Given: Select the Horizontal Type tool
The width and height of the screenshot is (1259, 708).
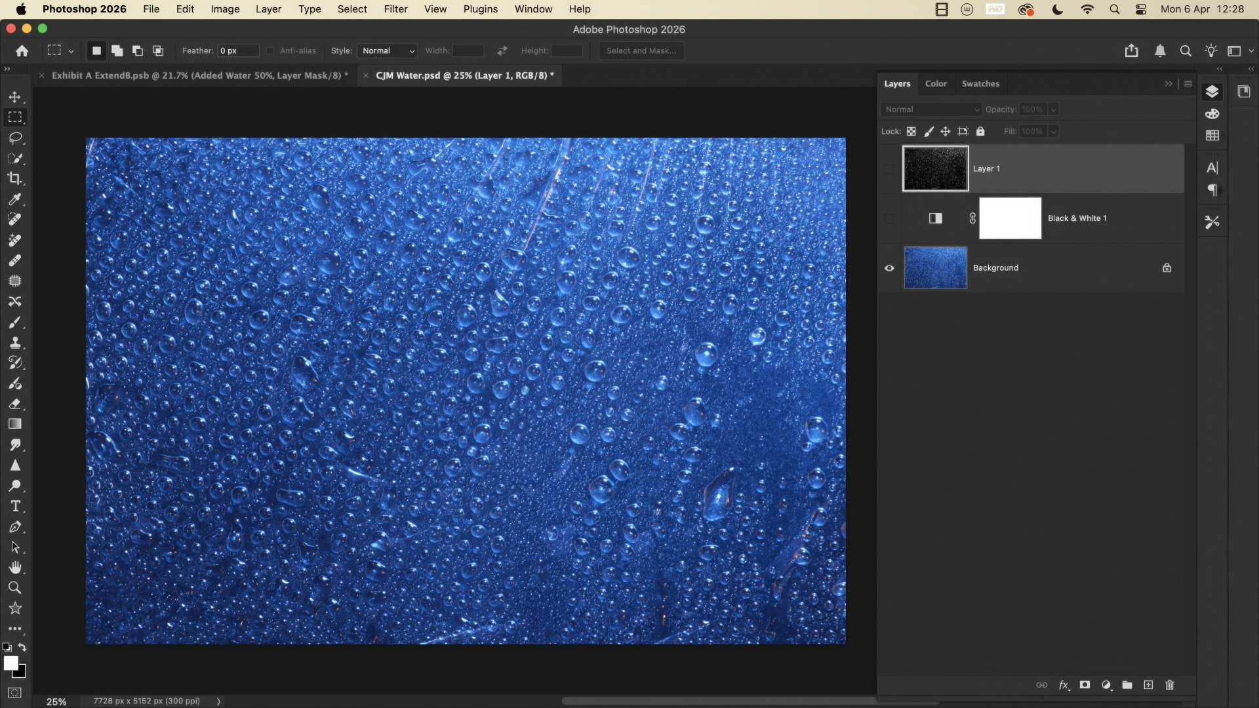Looking at the screenshot, I should (x=15, y=506).
